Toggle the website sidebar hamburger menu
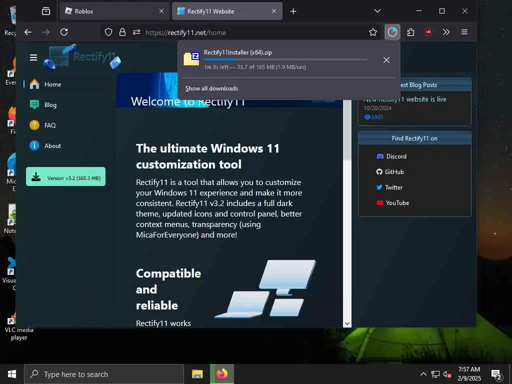The image size is (512, 384). click(33, 58)
